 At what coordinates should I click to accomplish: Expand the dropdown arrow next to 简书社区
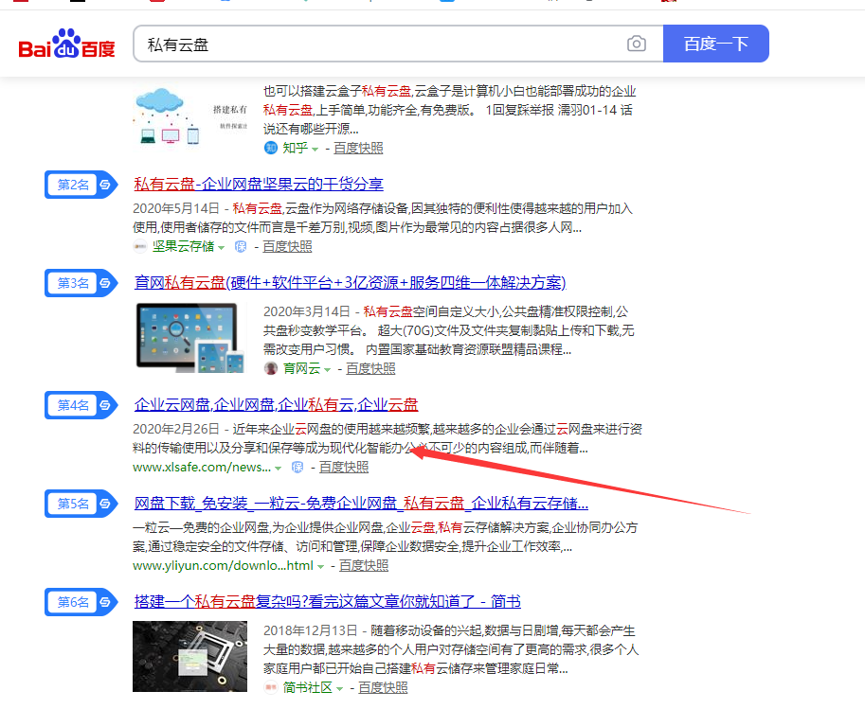click(x=340, y=688)
